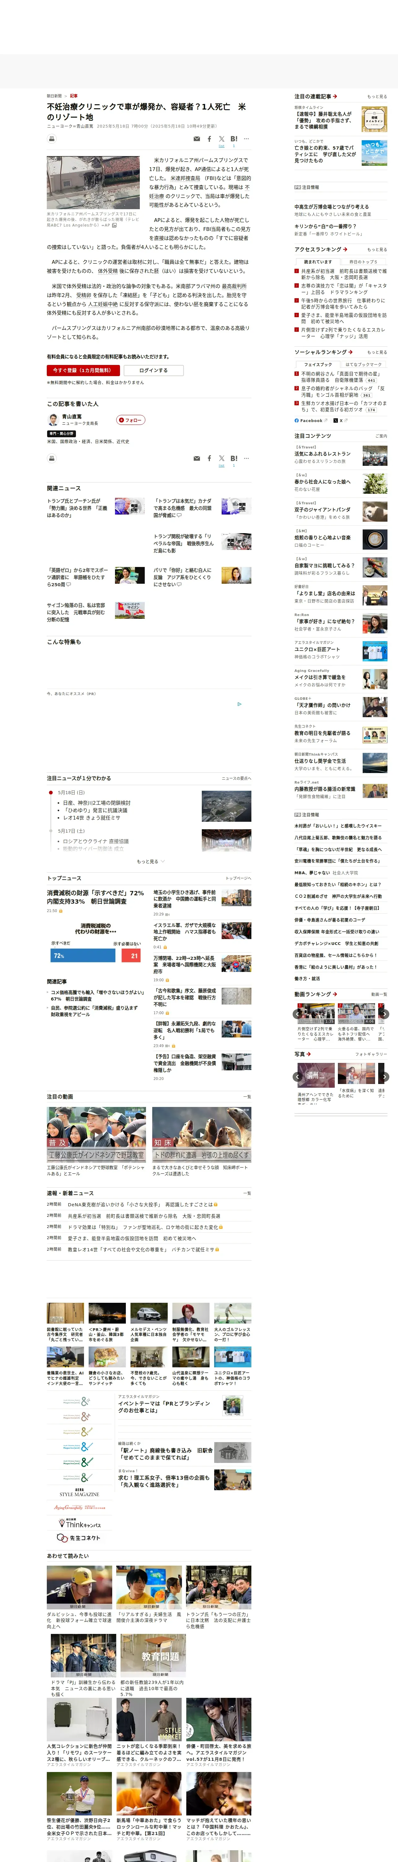Open トランプ氏とプーチン氏が related news link
The image size is (398, 1862).
[x=77, y=508]
